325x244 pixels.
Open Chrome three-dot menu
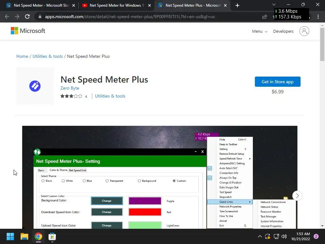point(318,17)
